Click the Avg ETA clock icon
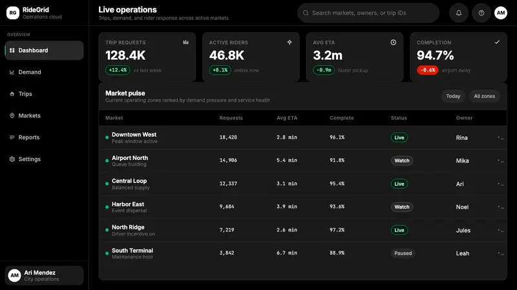Screen dimensions: 517x290 pos(394,42)
